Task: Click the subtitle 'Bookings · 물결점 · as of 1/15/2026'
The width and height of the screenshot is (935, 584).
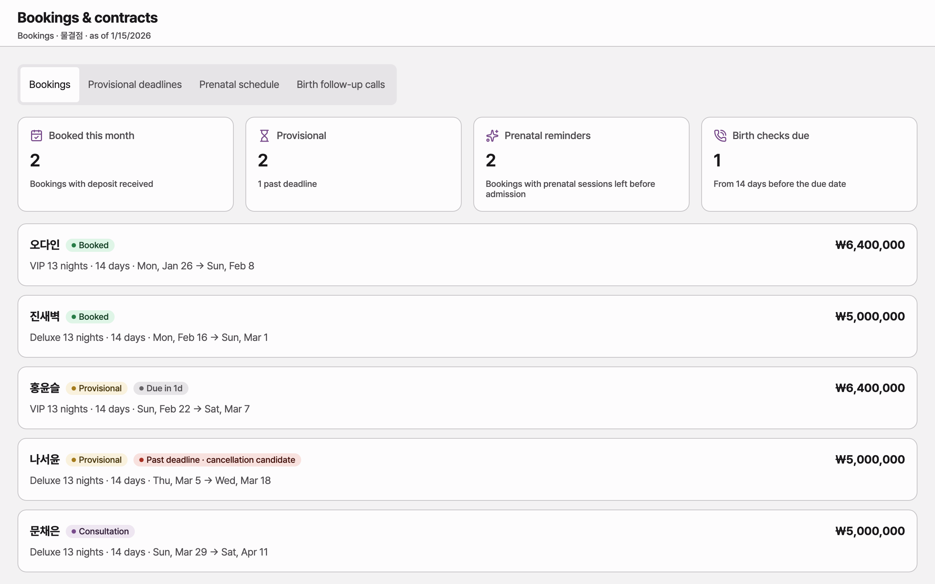Action: click(x=84, y=35)
